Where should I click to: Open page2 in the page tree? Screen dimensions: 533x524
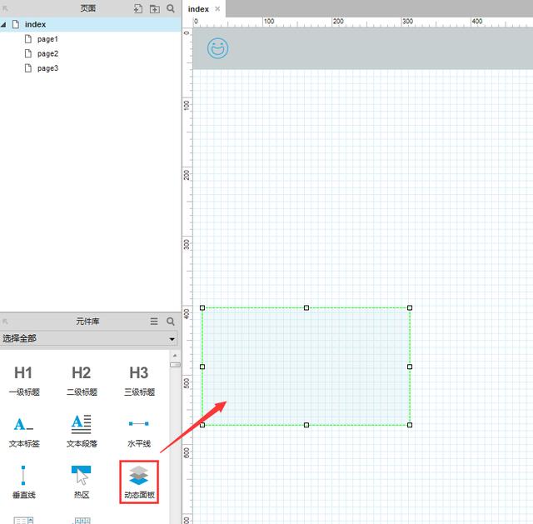click(x=47, y=53)
